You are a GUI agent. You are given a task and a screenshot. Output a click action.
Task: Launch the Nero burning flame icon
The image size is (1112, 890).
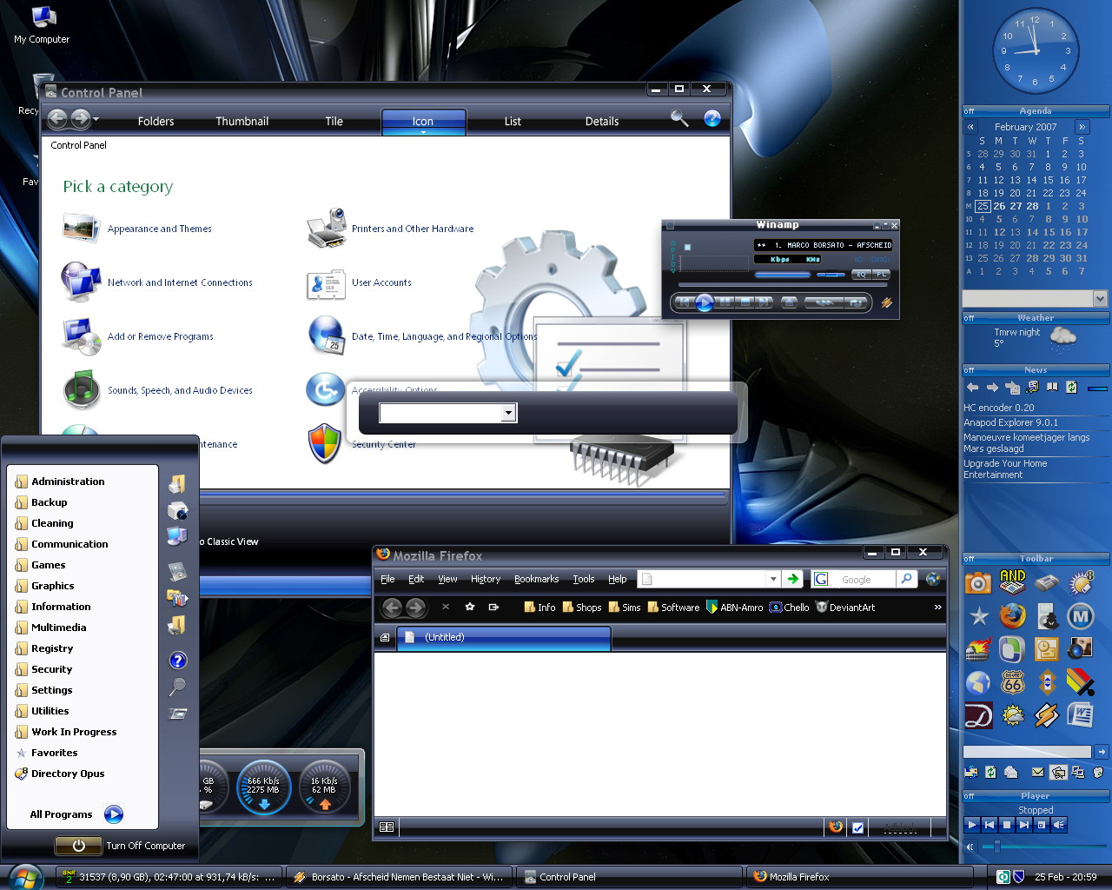(x=979, y=649)
